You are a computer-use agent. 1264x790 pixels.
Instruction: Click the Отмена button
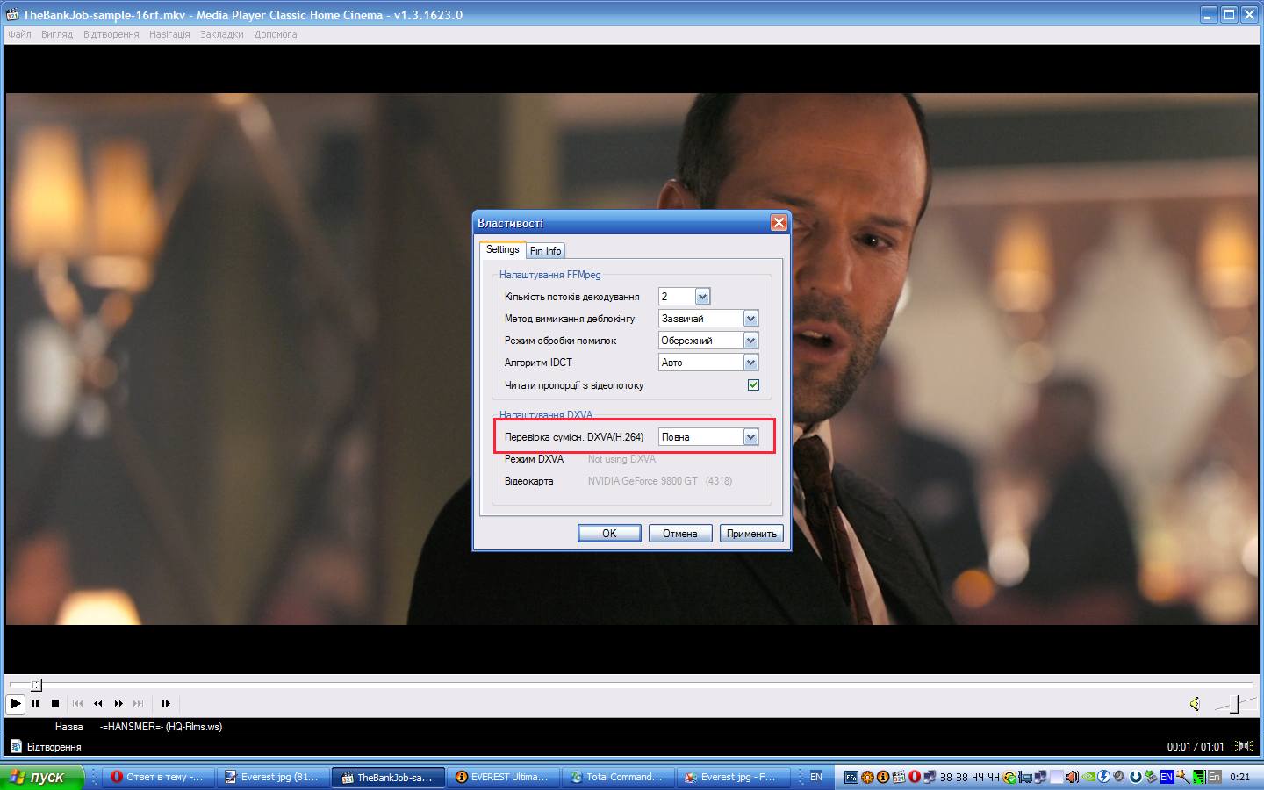click(679, 534)
